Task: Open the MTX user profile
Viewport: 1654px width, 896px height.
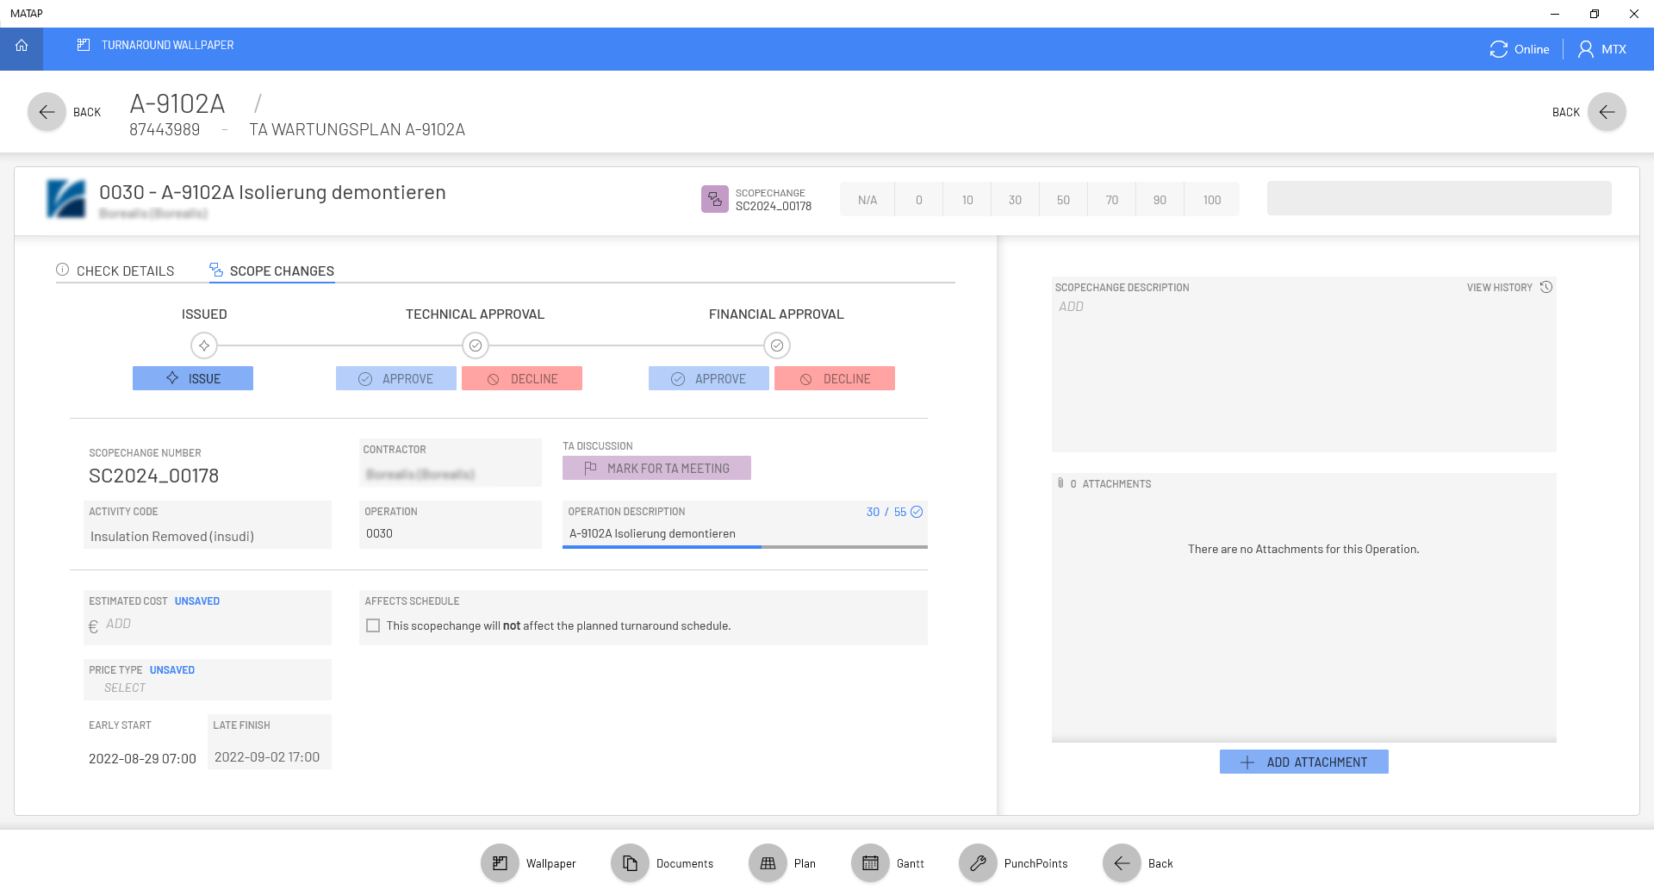Action: pyautogui.click(x=1602, y=49)
